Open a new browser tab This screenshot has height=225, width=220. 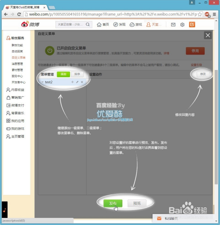click(52, 7)
